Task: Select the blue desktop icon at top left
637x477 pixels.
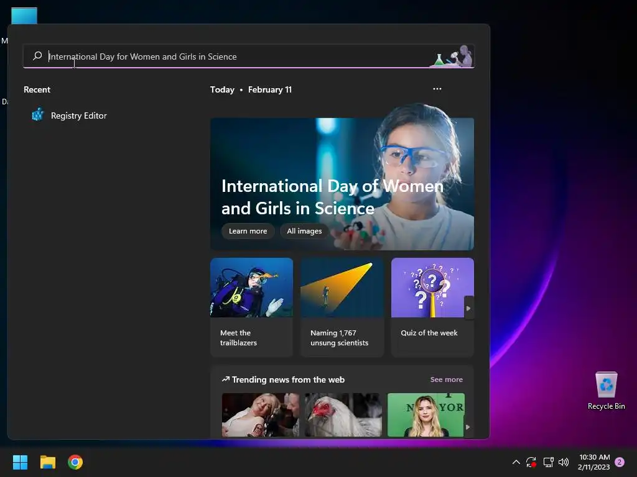Action: (24, 16)
